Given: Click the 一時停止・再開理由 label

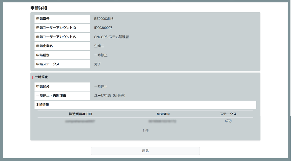Looking at the screenshot, I should tap(62, 96).
